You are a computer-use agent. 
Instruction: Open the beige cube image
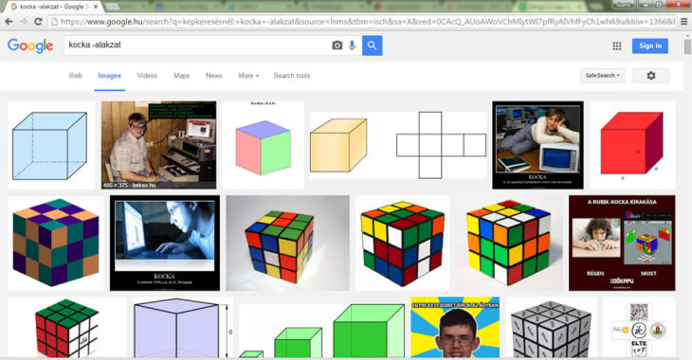(x=338, y=145)
